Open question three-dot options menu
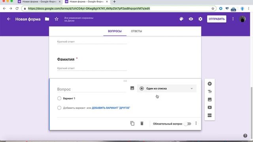 click(196, 123)
